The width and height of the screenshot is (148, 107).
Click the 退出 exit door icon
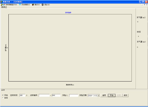click(x=43, y=5)
